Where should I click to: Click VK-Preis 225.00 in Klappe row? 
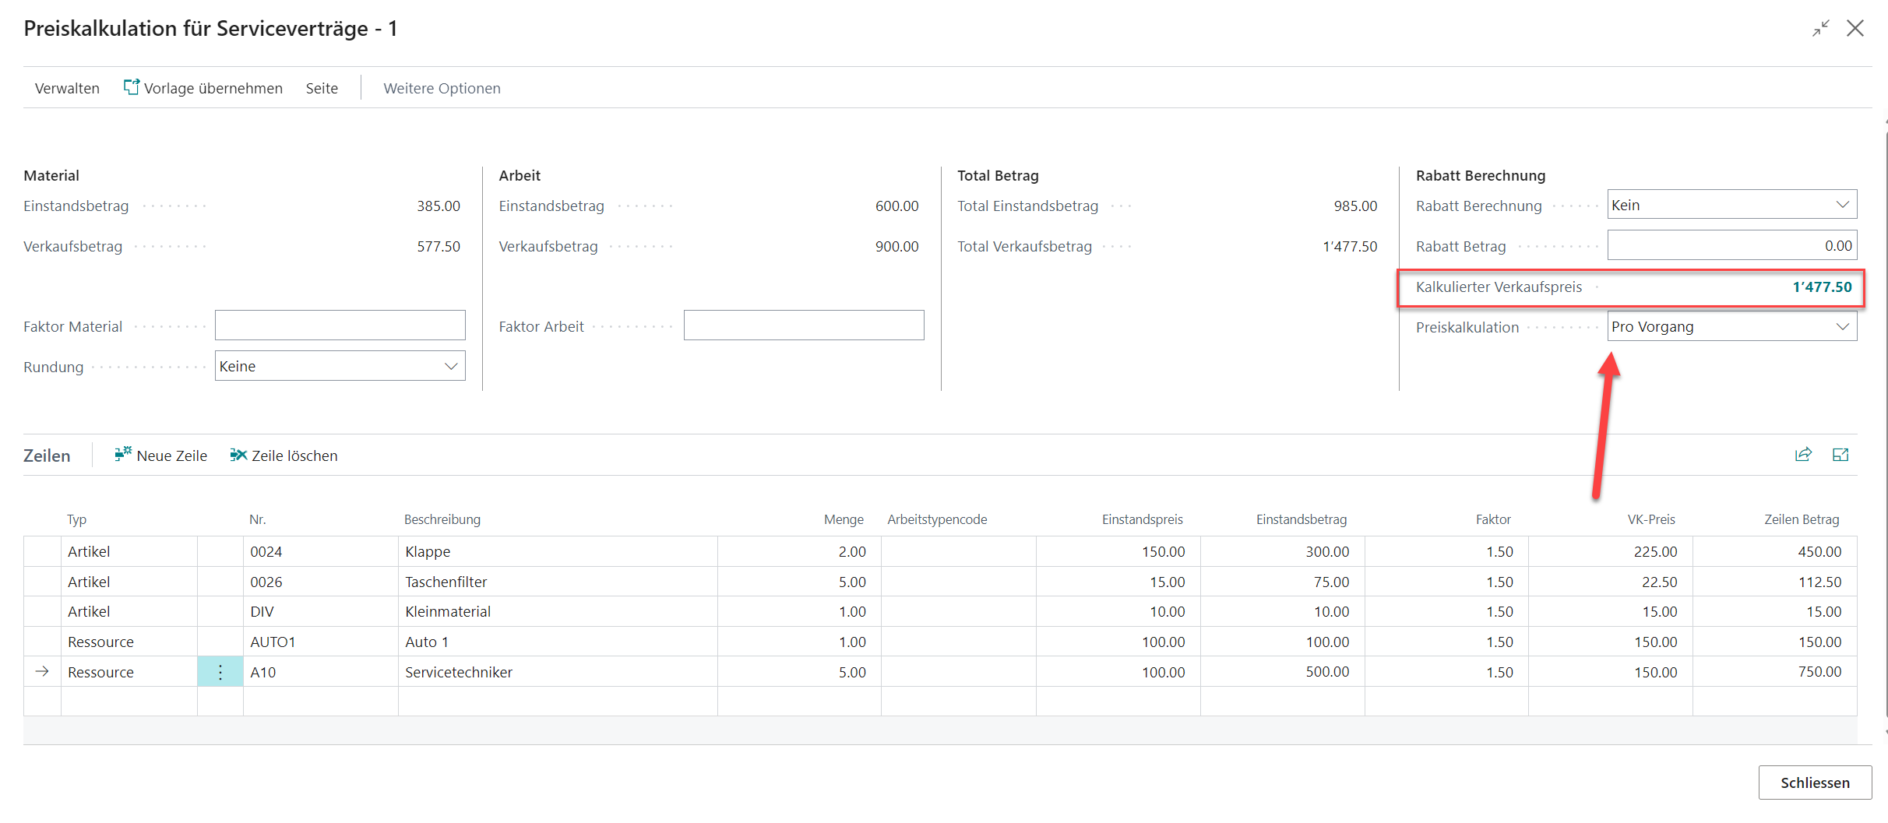(x=1611, y=551)
